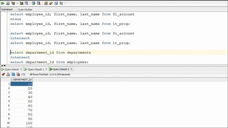This screenshot has width=228, height=128.
Task: Select the cell with value 40
Action: [21, 97]
